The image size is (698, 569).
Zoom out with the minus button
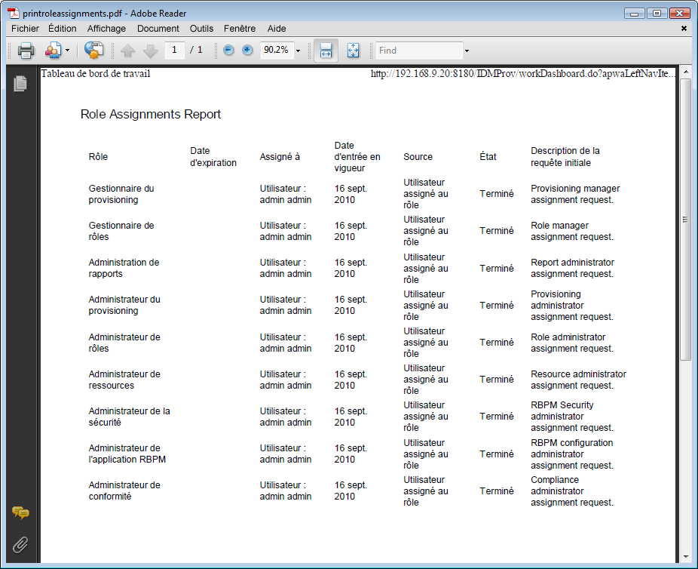[x=228, y=50]
